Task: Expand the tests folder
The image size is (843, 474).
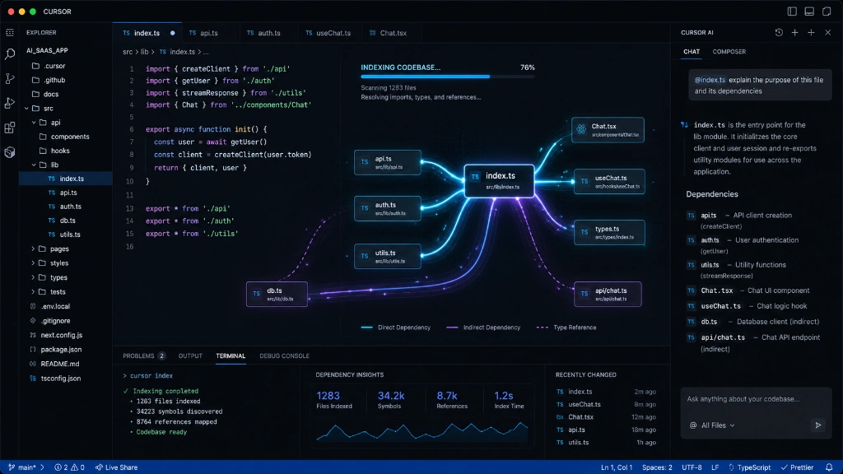Action: click(x=33, y=292)
